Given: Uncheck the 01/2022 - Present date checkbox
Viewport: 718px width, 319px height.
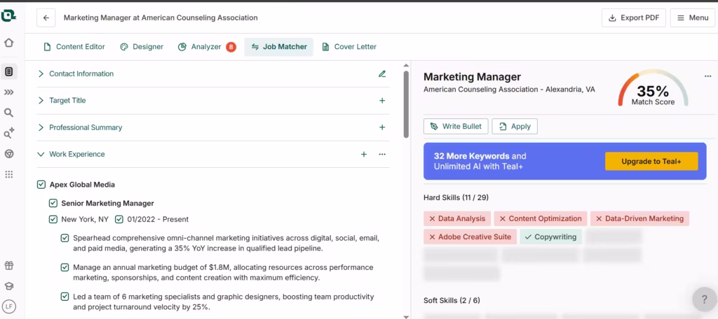Looking at the screenshot, I should pyautogui.click(x=119, y=220).
